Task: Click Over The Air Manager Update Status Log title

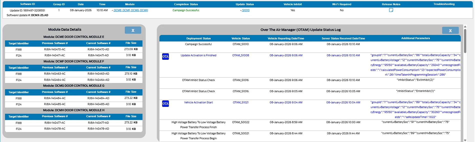Action: click(x=300, y=30)
